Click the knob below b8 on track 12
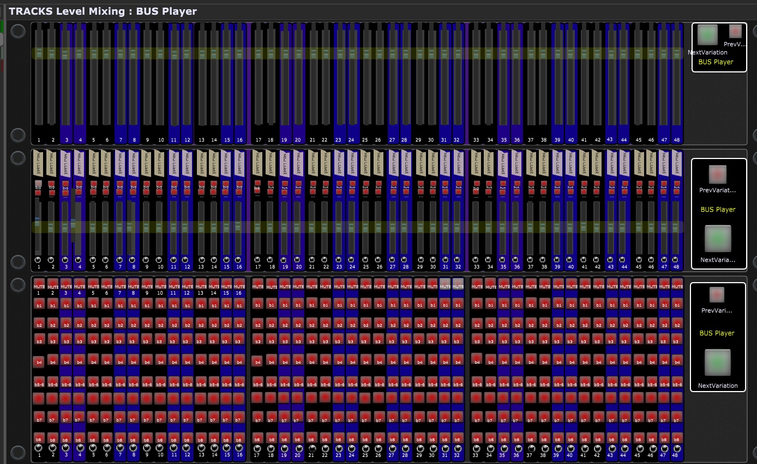This screenshot has height=464, width=757. tap(187, 448)
